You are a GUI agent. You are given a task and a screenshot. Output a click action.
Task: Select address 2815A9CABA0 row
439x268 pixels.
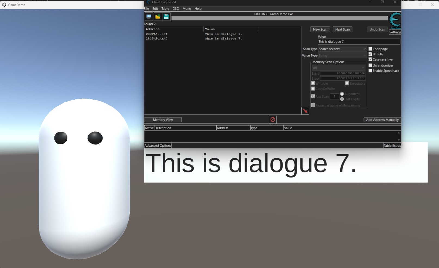click(x=222, y=39)
